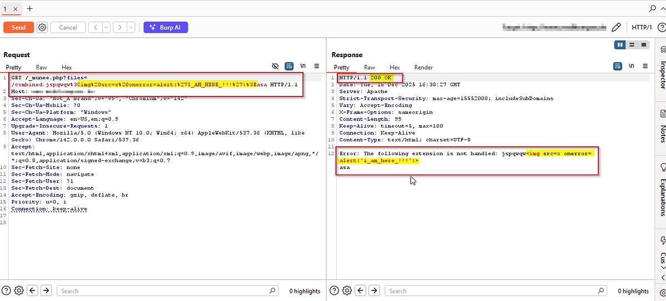Go forward to next request in history
666x301 pixels.
120,27
